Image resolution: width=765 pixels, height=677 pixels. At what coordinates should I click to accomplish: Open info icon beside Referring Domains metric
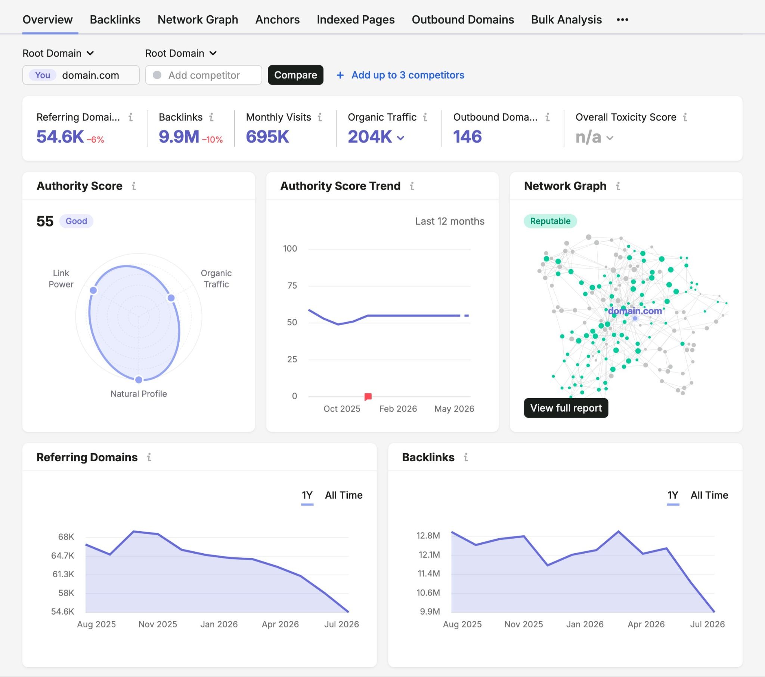(130, 117)
